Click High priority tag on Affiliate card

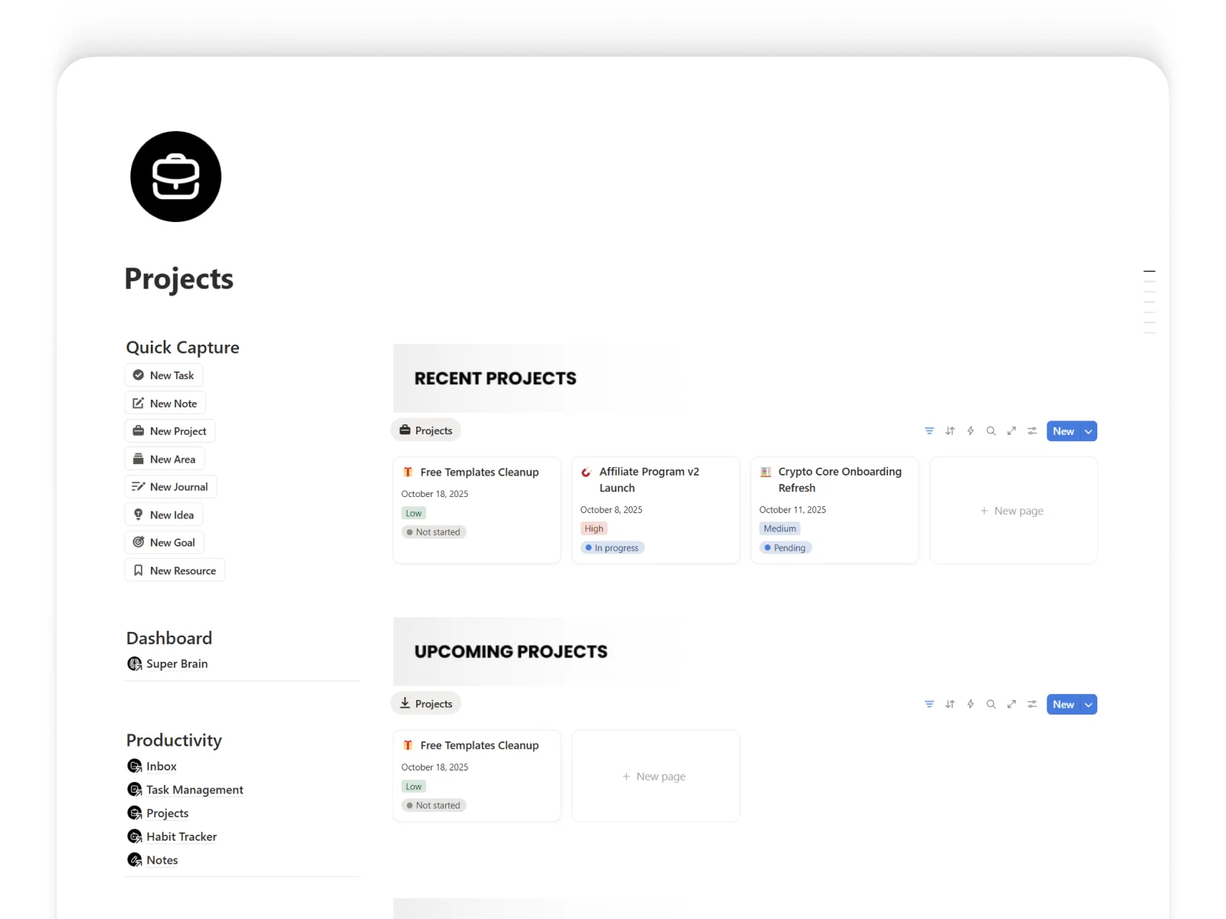(x=594, y=529)
